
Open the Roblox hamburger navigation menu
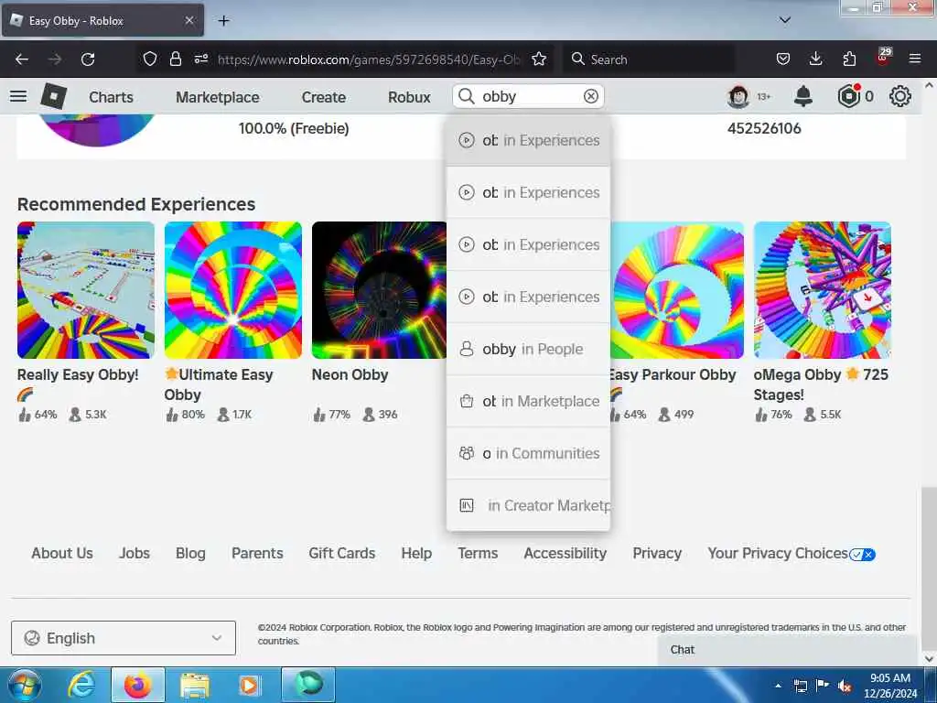[x=18, y=96]
